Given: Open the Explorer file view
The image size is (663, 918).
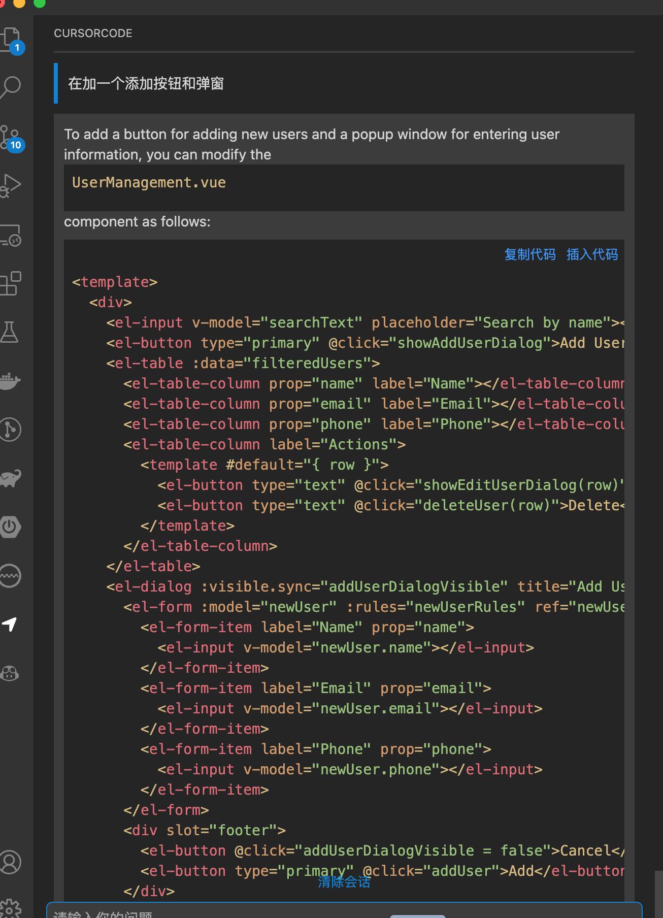Looking at the screenshot, I should 11,39.
